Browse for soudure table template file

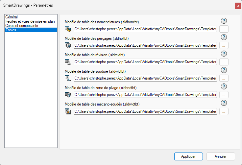(x=224, y=78)
